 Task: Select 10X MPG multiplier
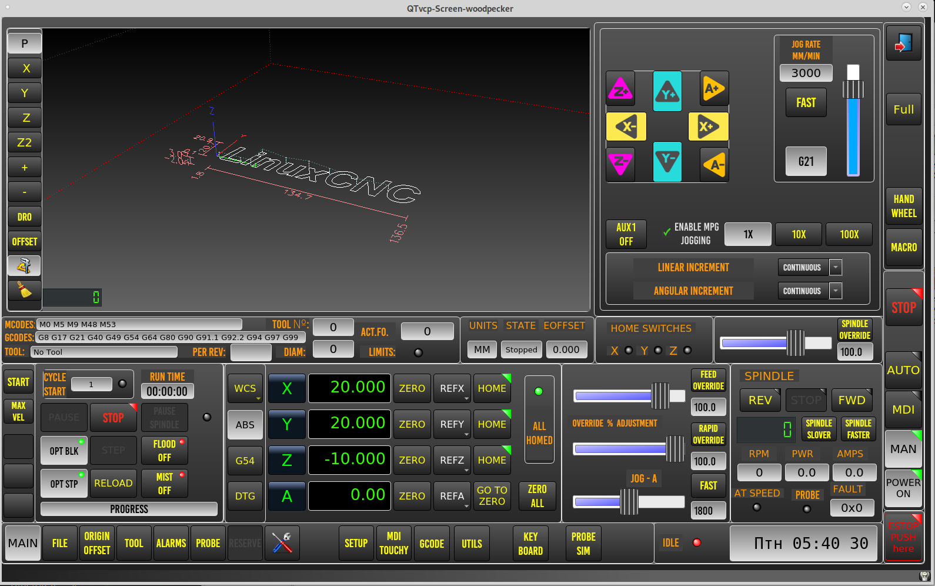(799, 234)
